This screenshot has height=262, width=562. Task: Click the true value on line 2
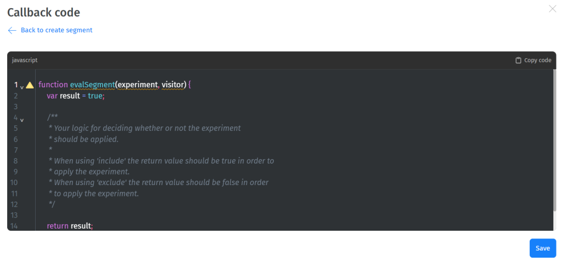click(94, 96)
